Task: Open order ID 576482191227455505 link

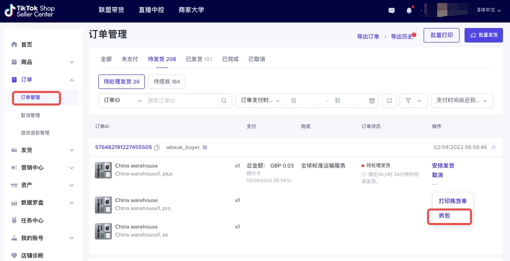Action: click(x=123, y=147)
